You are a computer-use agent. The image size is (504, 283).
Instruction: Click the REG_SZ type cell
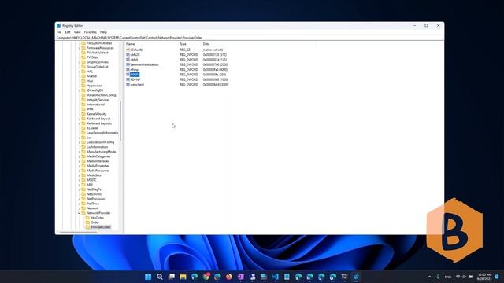(185, 50)
